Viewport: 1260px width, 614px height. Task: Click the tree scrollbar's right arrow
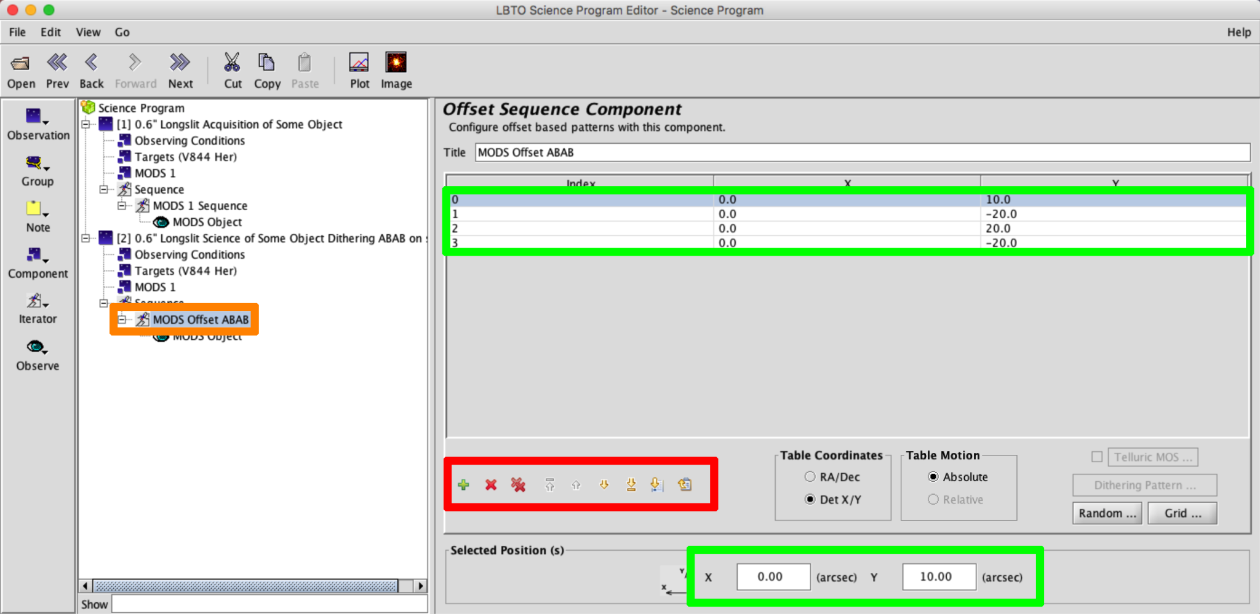tap(421, 586)
